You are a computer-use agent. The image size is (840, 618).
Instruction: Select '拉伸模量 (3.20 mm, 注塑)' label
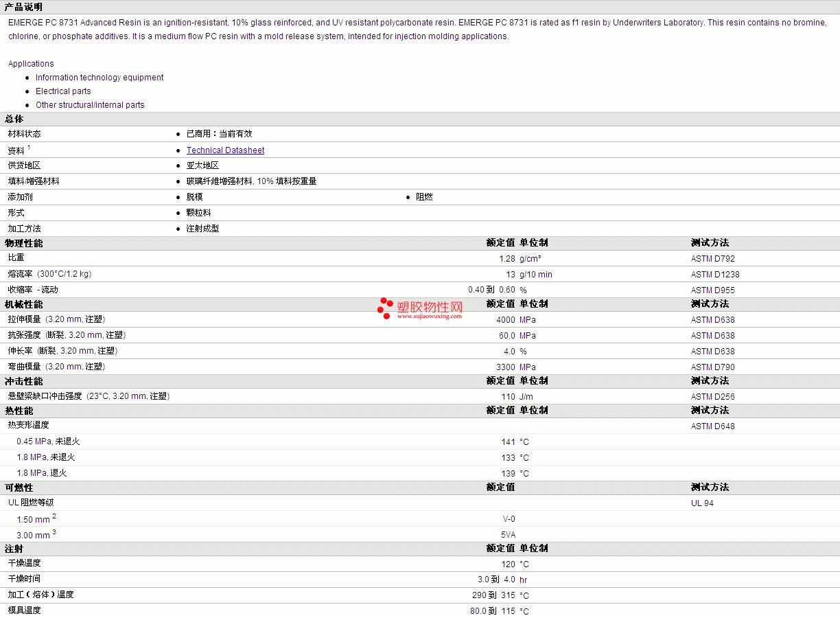coord(57,319)
